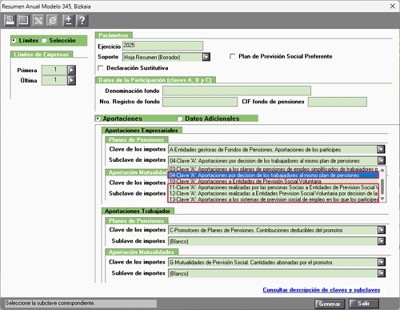Select the Selección radio button

44,41
